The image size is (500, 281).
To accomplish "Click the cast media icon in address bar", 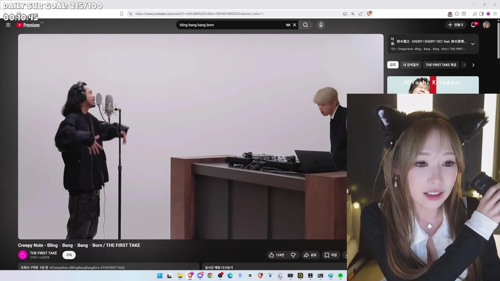I will point(345,14).
